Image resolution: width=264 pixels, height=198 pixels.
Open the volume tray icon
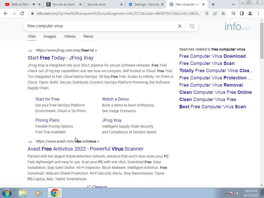tap(238, 193)
